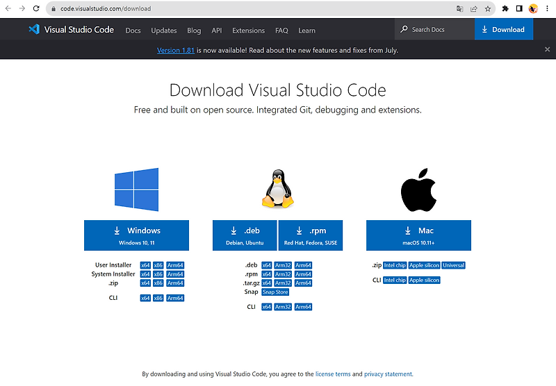Open the Learn menu item
This screenshot has width=556, height=386.
point(306,31)
